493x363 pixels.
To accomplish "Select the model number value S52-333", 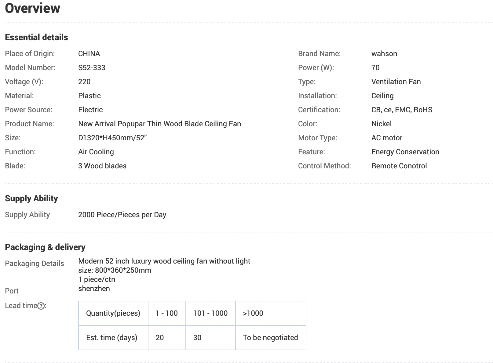I will 92,67.
